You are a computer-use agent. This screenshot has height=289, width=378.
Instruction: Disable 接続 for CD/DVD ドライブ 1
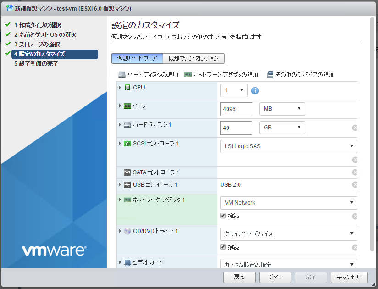tap(222, 247)
